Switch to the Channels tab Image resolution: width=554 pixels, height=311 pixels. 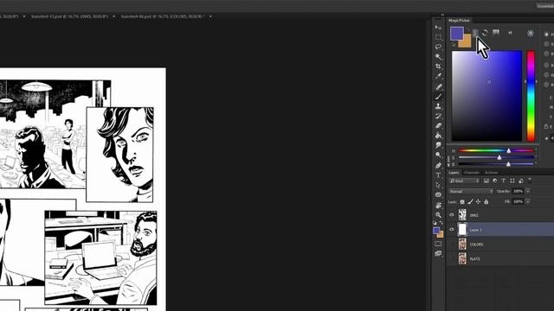[472, 173]
